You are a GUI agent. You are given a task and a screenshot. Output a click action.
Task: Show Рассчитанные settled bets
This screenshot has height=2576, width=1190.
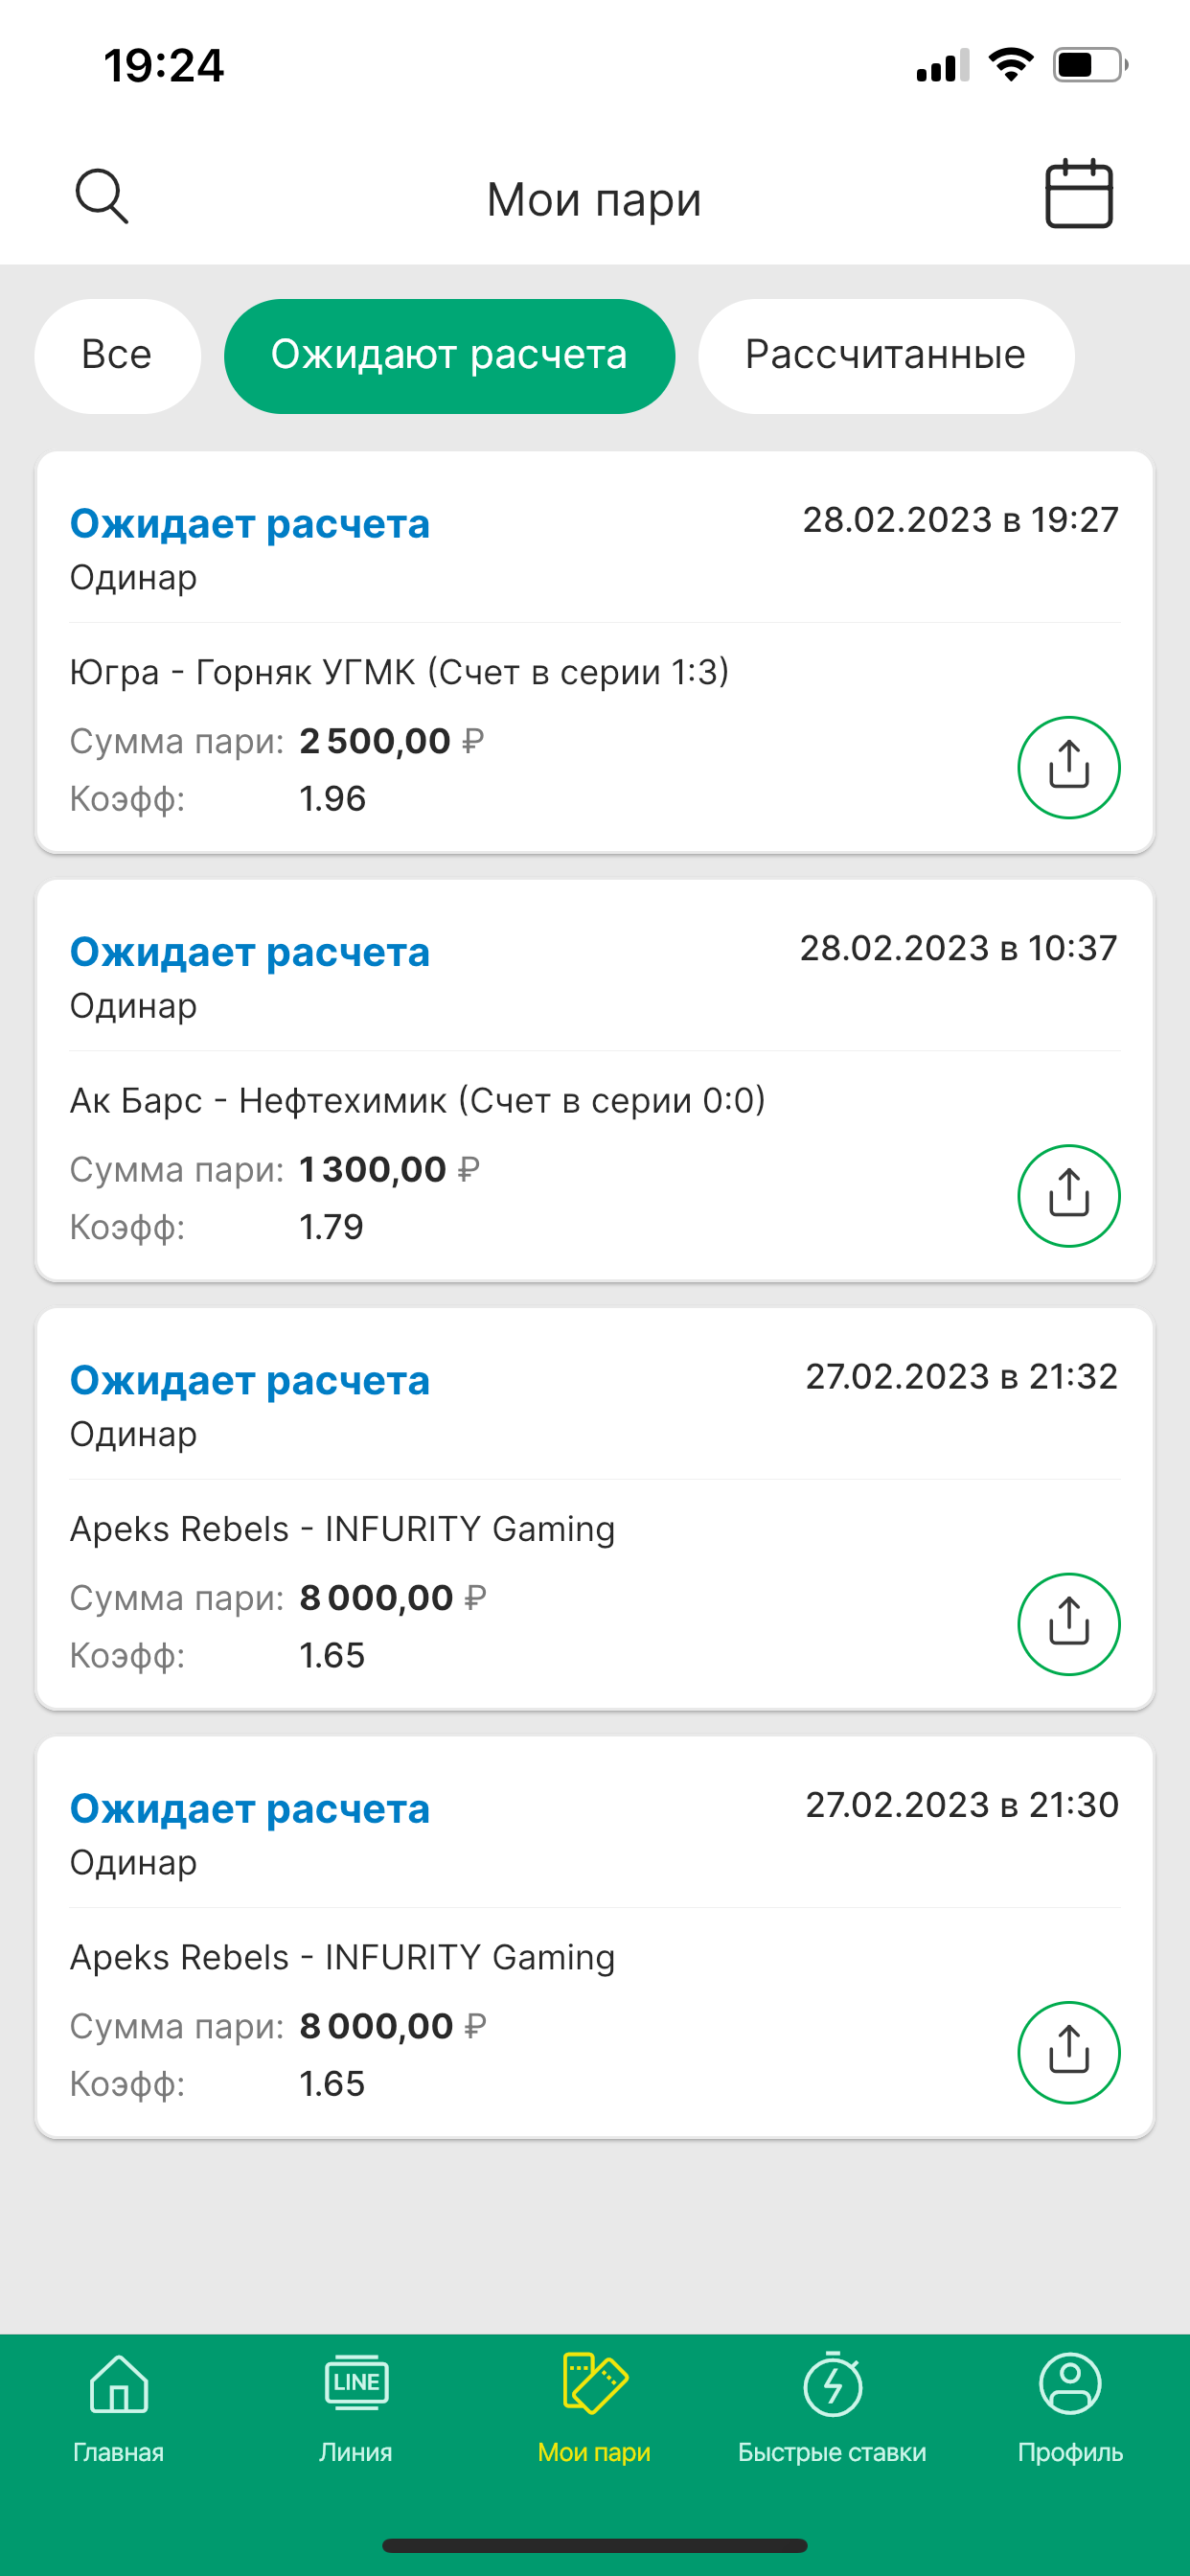pos(885,355)
